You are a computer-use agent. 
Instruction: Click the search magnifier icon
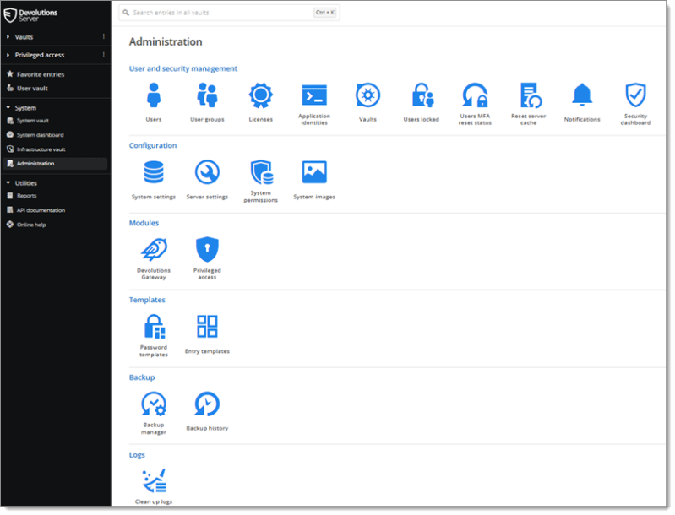click(x=126, y=13)
